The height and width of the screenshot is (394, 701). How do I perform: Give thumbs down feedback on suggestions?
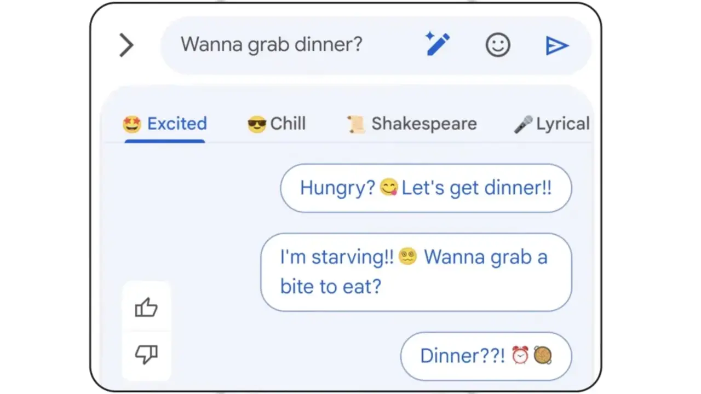click(x=146, y=355)
